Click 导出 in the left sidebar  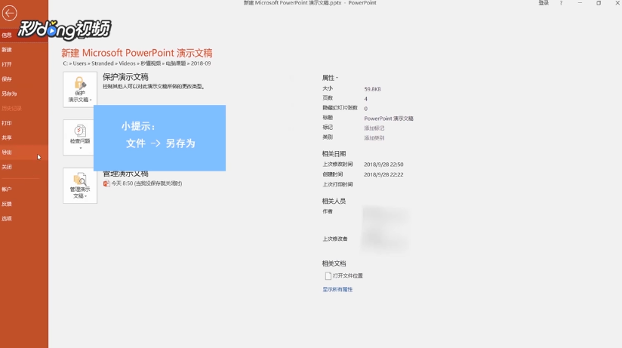click(7, 152)
